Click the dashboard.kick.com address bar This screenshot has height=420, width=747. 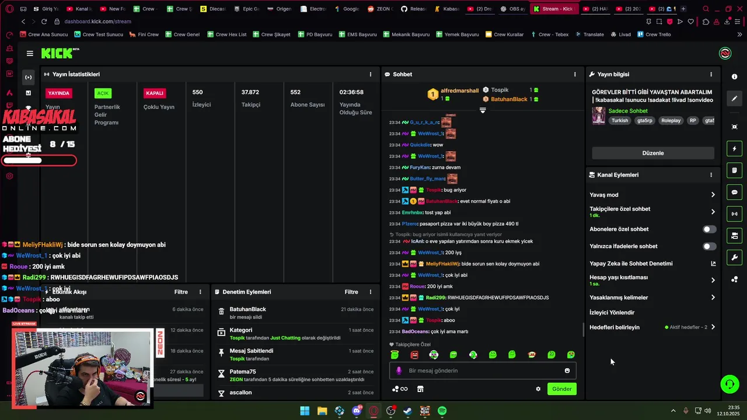coord(97,22)
